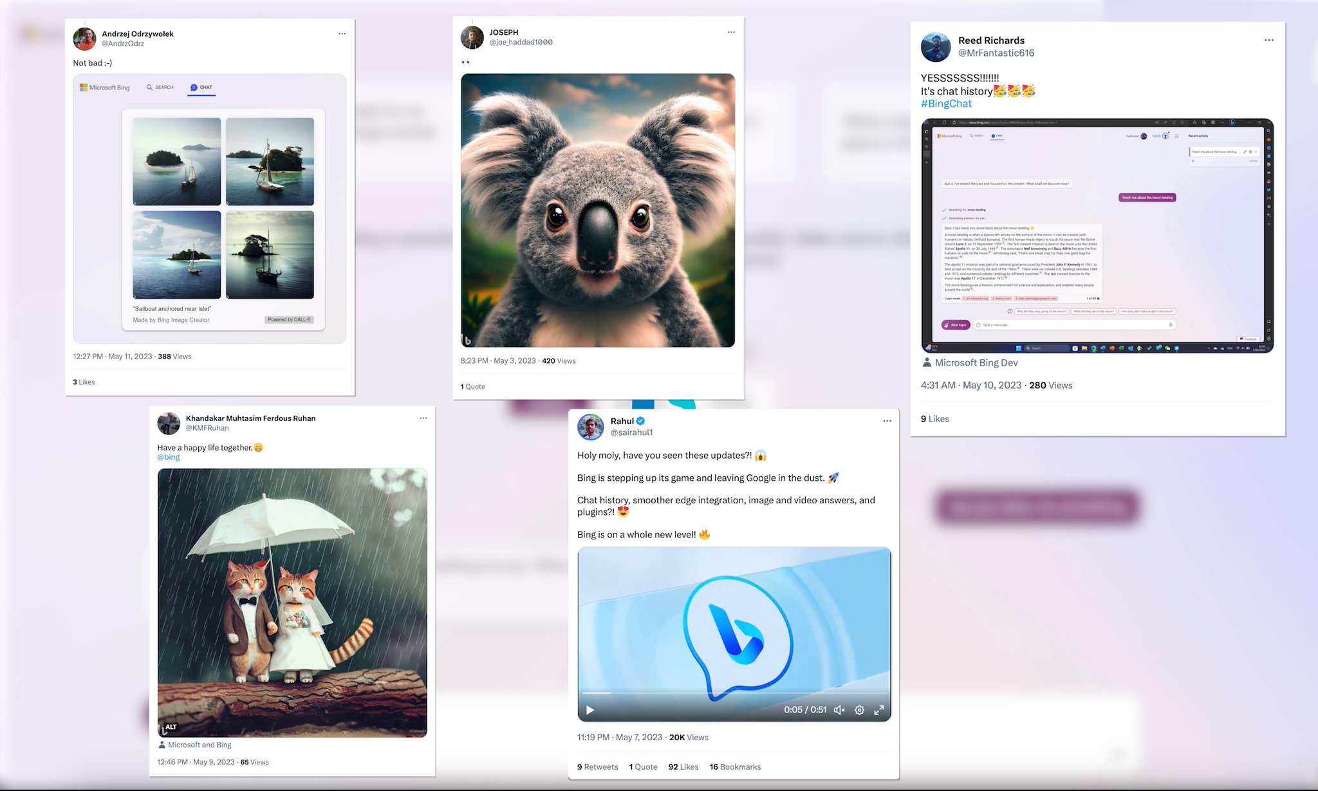This screenshot has height=791, width=1318.
Task: Open Andrzej Odrzywolek's profile avatar
Action: tap(84, 39)
